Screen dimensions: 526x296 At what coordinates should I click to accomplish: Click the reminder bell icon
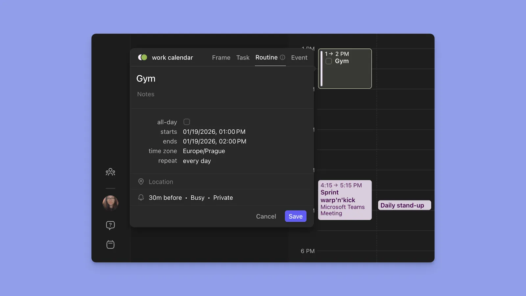(141, 197)
